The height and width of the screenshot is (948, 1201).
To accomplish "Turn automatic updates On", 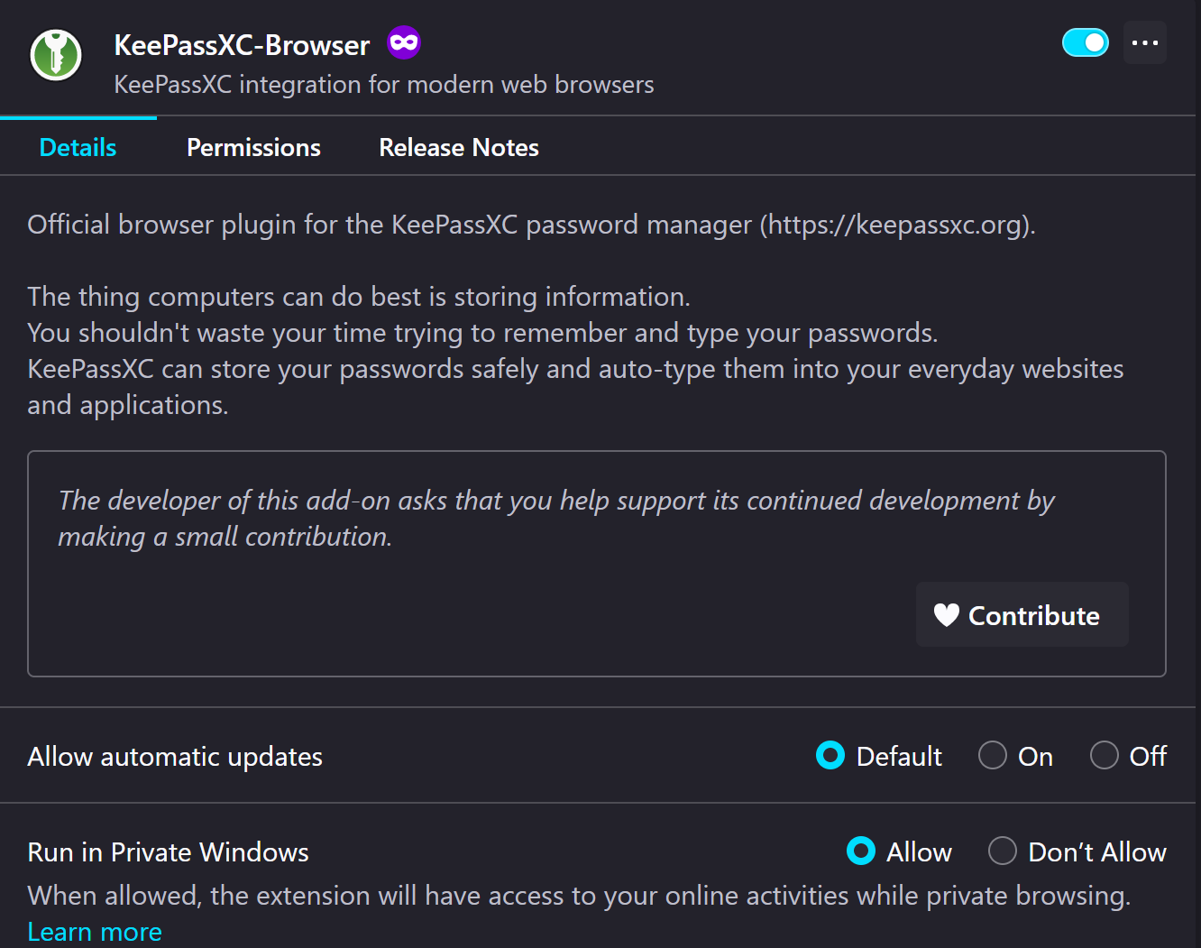I will tap(992, 755).
